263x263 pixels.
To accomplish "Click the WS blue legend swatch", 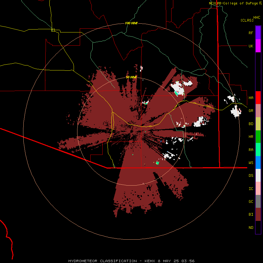I will [258, 162].
